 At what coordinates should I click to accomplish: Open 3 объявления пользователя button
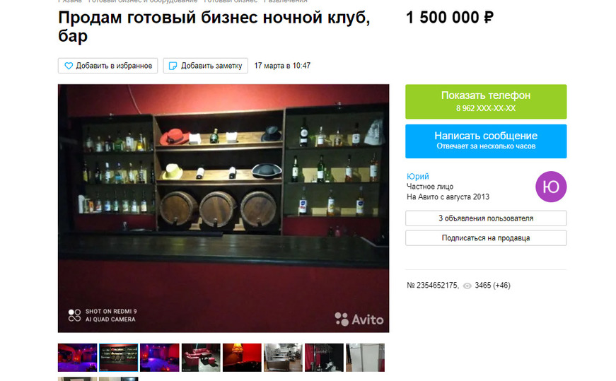tap(486, 218)
